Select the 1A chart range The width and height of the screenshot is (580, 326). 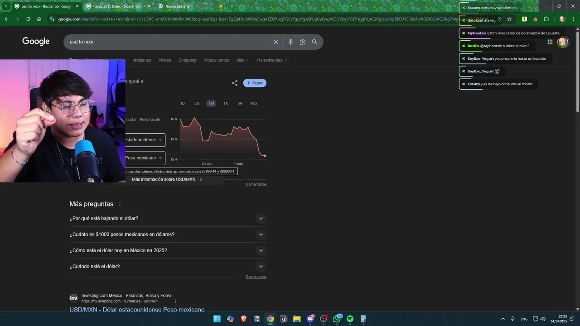(x=226, y=104)
